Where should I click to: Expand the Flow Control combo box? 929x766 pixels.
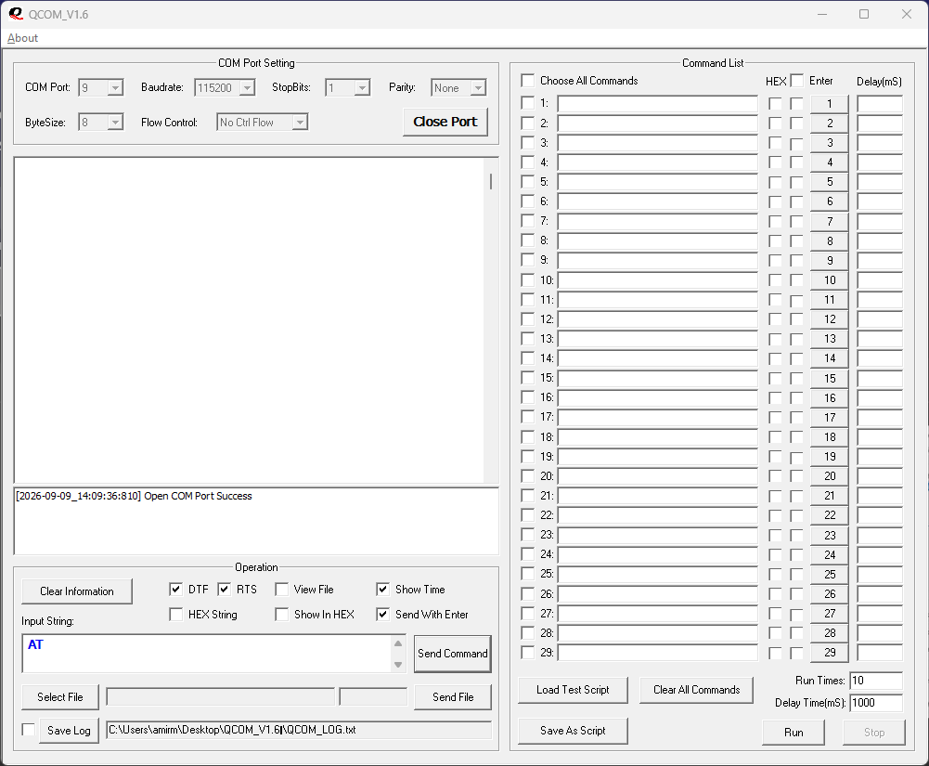(301, 123)
